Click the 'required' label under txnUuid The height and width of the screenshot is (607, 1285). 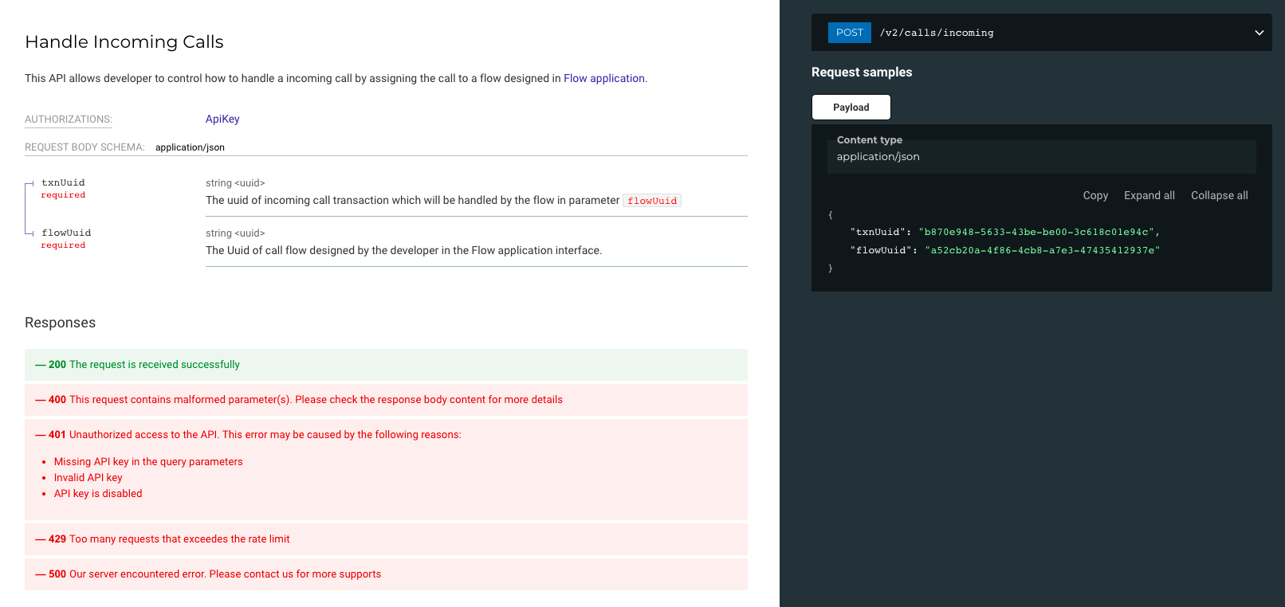[x=63, y=195]
